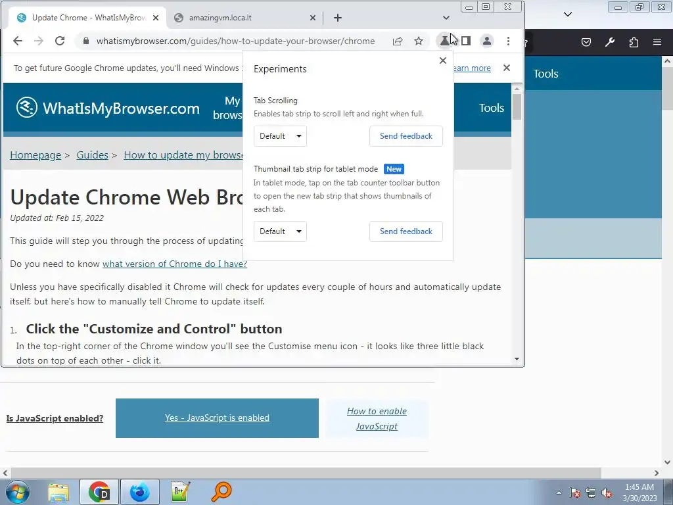The image size is (673, 505).
Task: Share this page icon in address bar
Action: click(398, 41)
